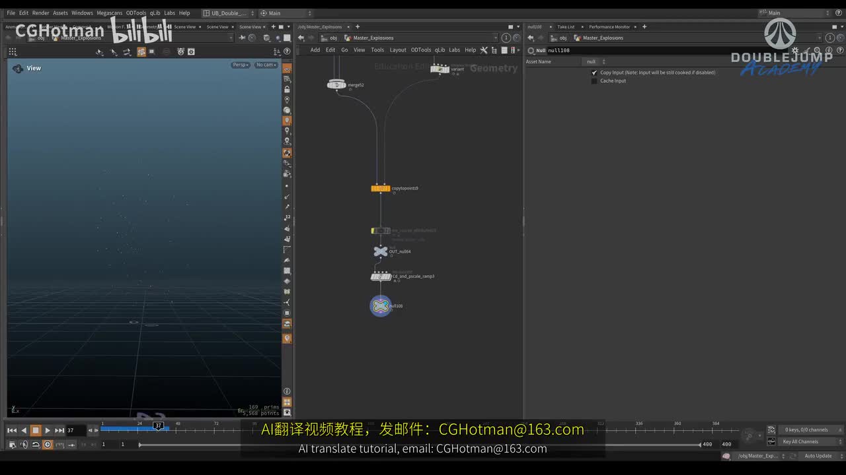The width and height of the screenshot is (846, 475).
Task: Click obj in the network path bar
Action: tap(333, 38)
